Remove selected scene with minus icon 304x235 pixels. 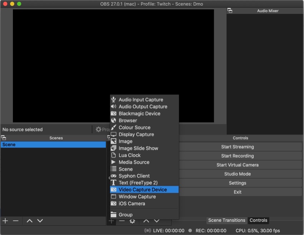[x=16, y=221]
